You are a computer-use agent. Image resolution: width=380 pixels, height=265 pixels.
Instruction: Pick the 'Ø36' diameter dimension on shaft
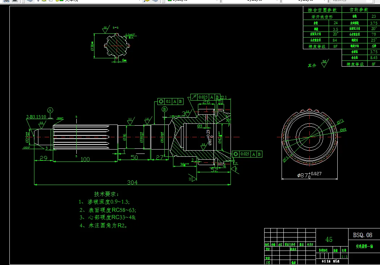[x=124, y=137]
